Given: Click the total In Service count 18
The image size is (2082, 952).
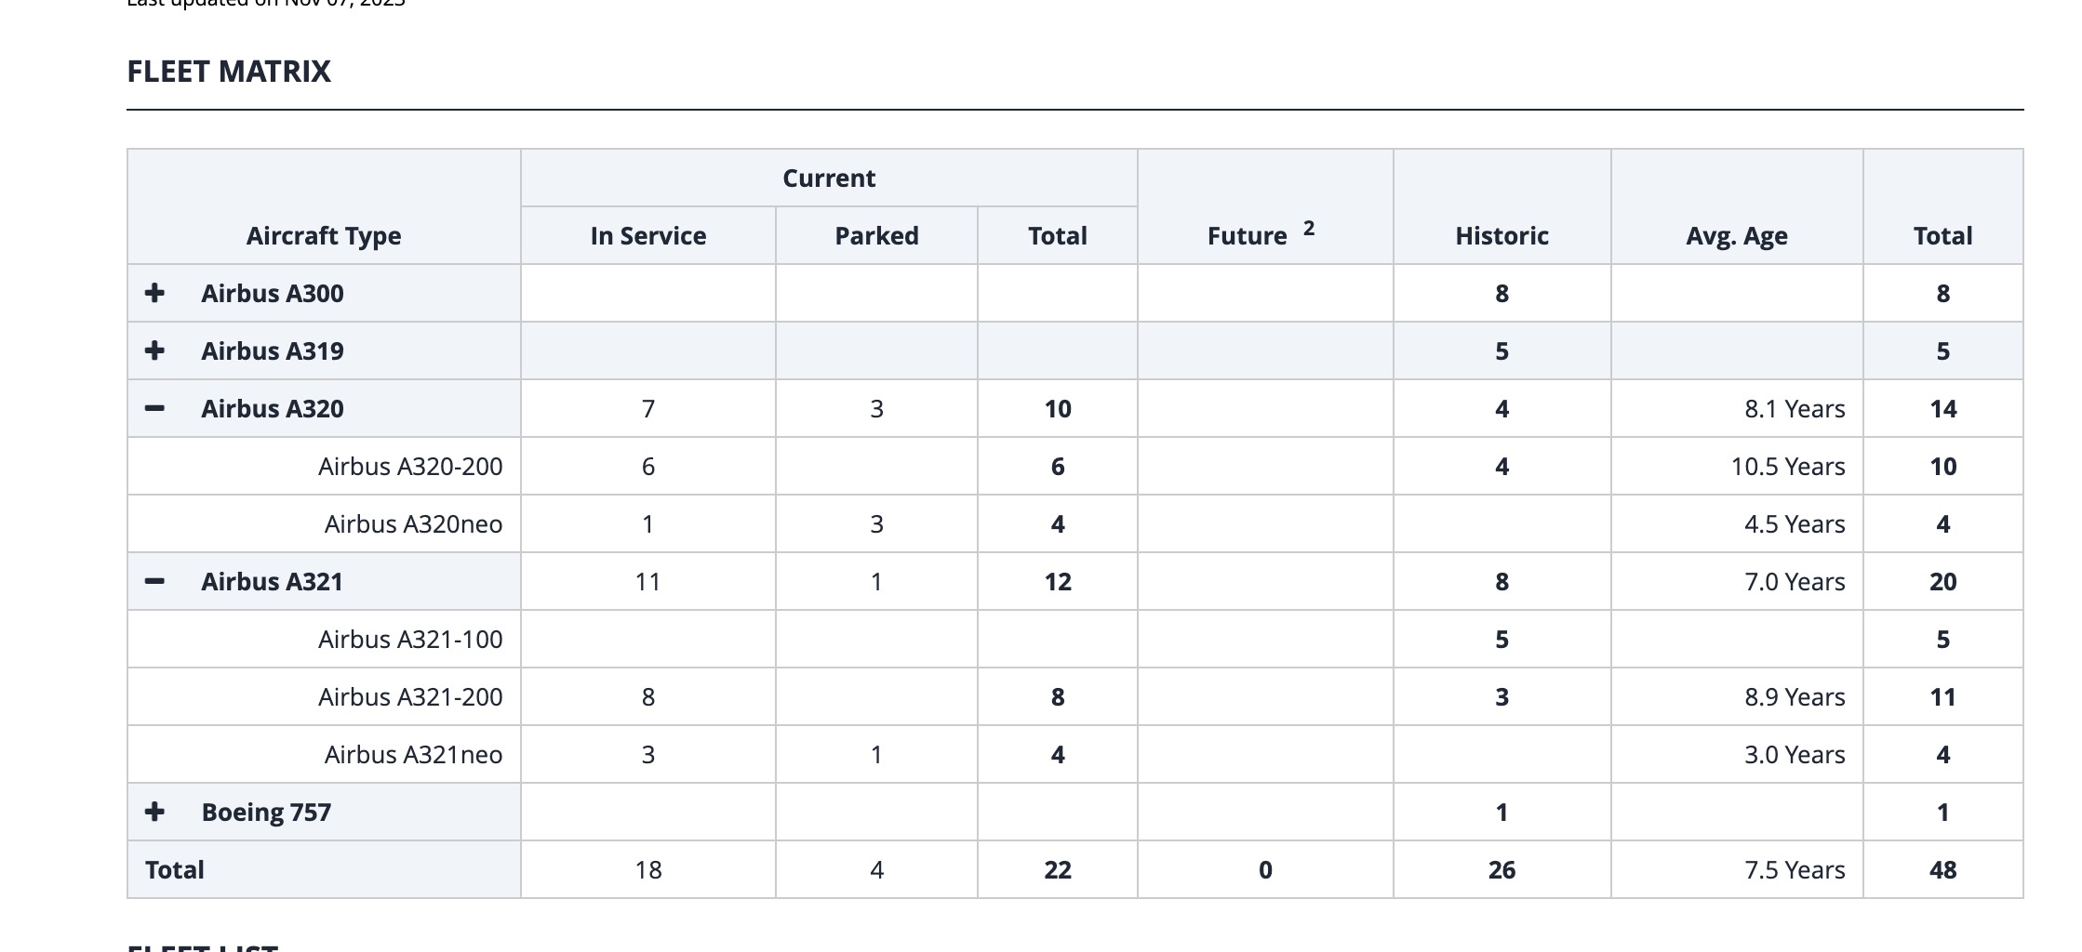Looking at the screenshot, I should [648, 869].
